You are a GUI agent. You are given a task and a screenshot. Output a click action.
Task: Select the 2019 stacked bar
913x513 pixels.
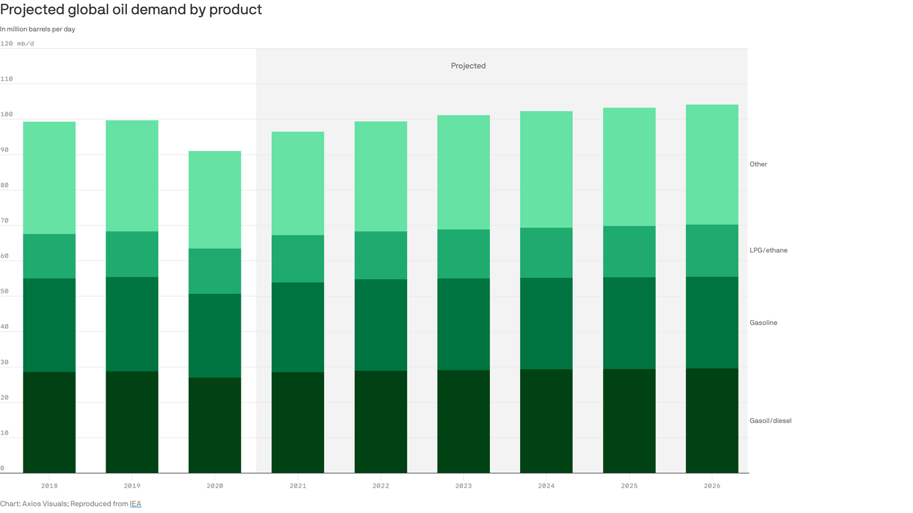click(x=132, y=294)
